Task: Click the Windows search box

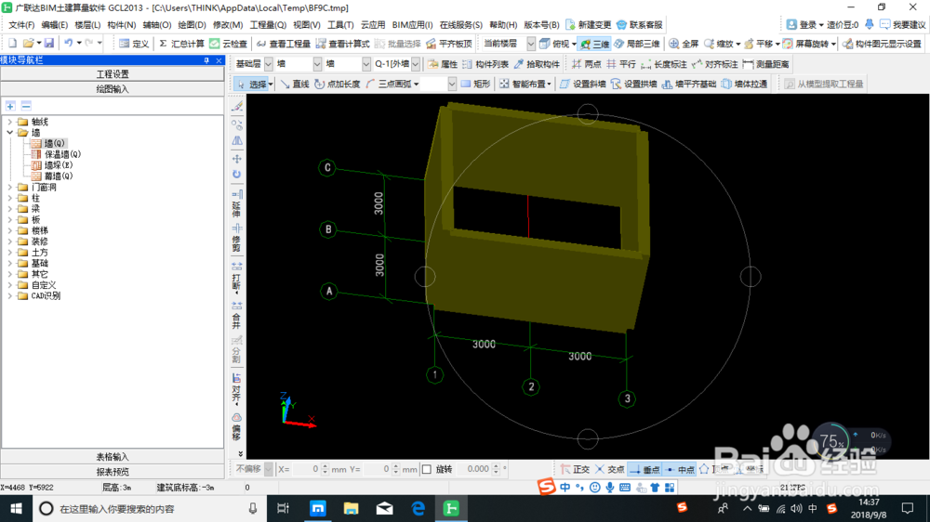Action: point(147,508)
